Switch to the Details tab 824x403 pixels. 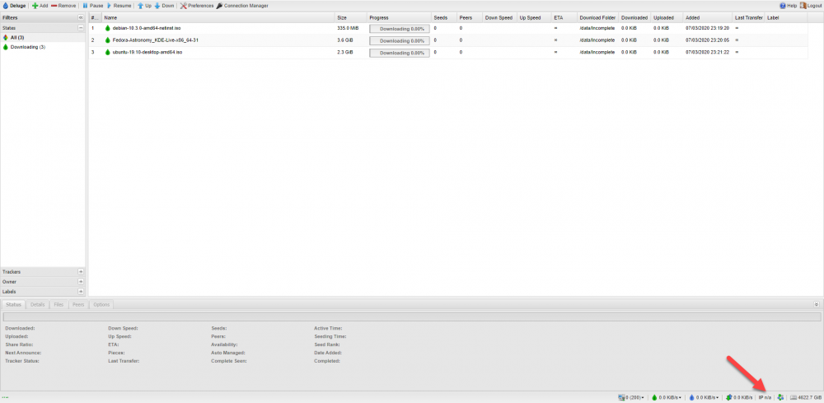point(37,304)
